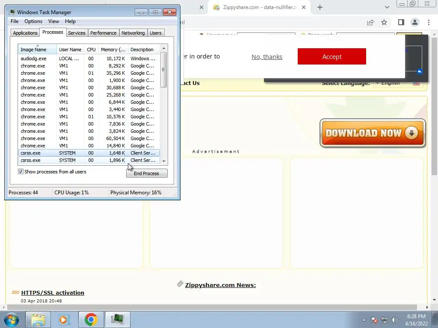Select csrss.exe with 1,648 K memory
This screenshot has width=438, height=328.
click(x=89, y=153)
